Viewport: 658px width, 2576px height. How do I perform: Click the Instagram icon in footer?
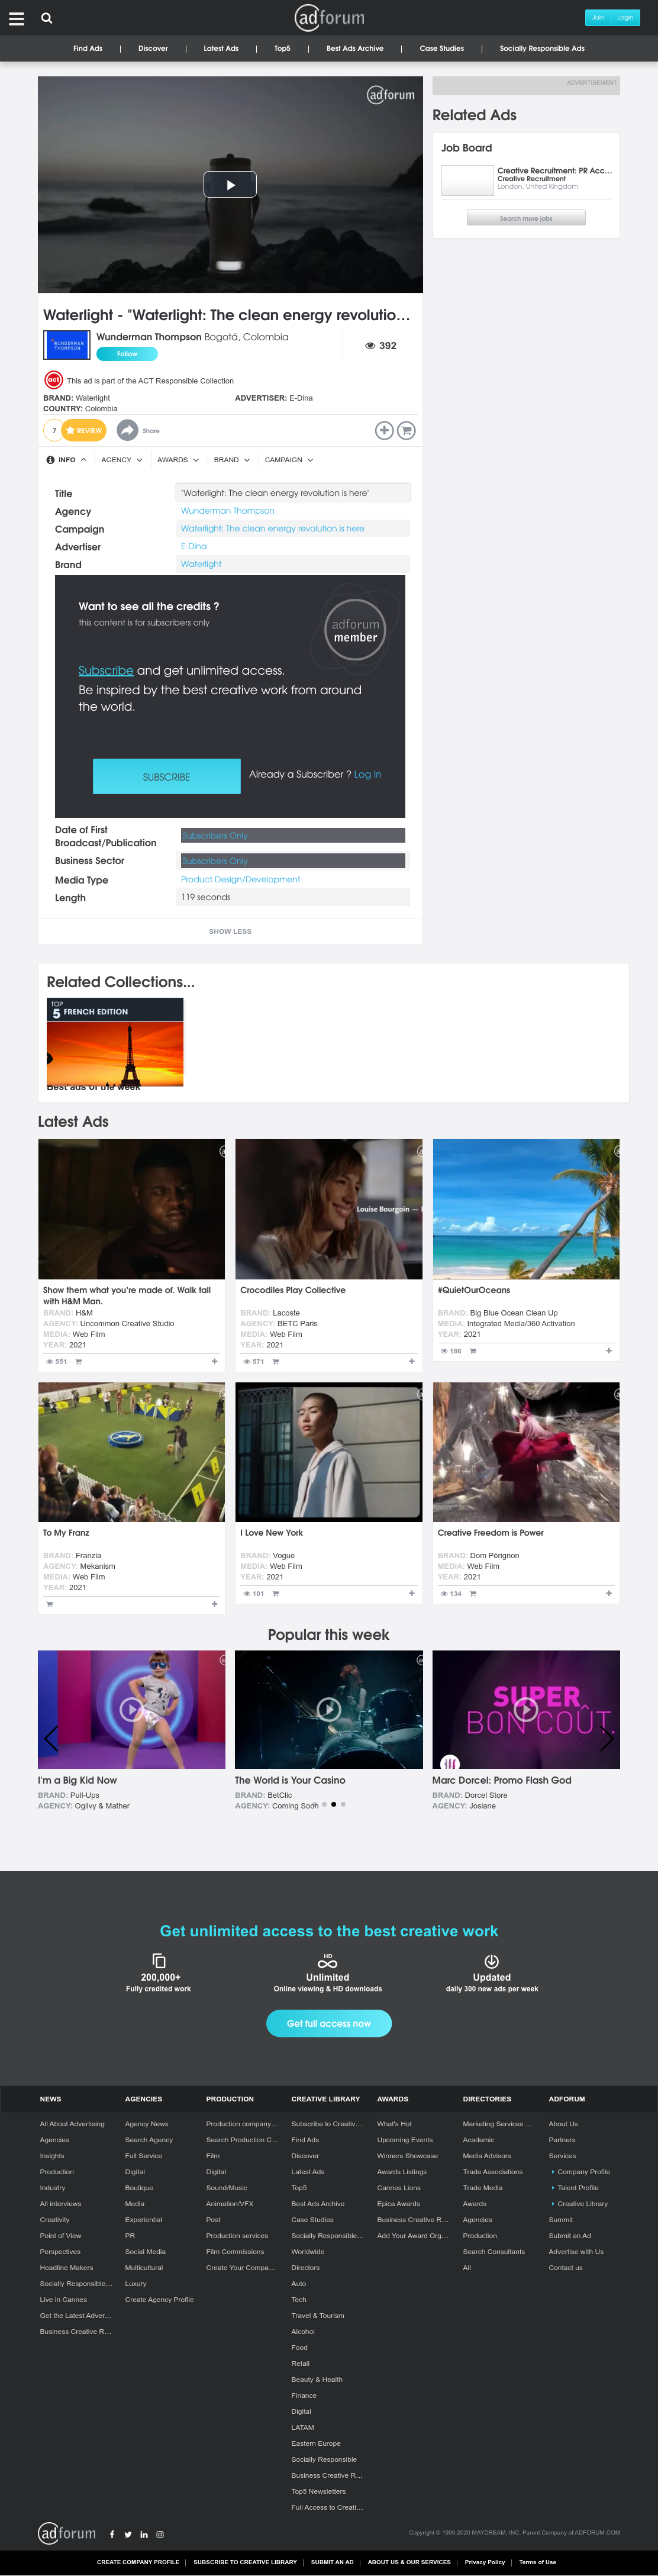point(160,2535)
